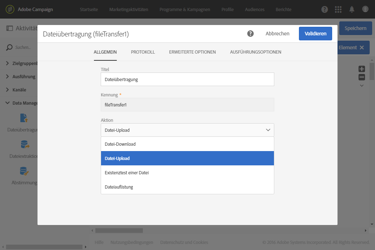This screenshot has height=250, width=375.
Task: Click Abbrechen to cancel the dialog
Action: point(277,34)
